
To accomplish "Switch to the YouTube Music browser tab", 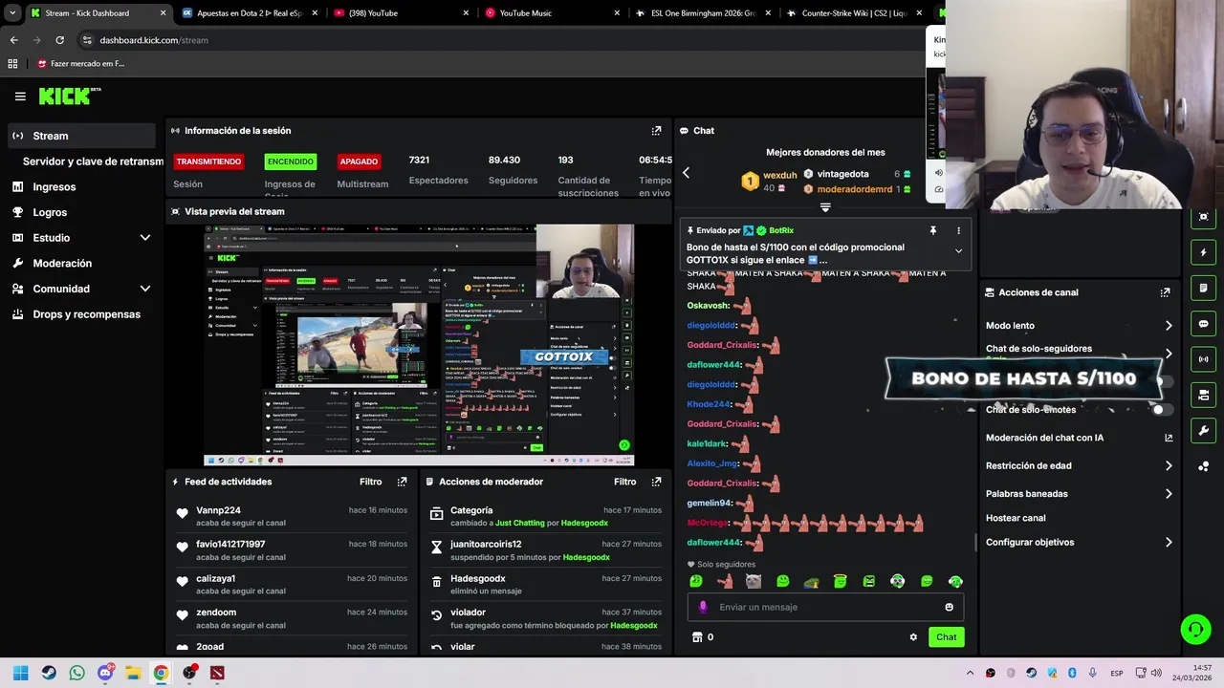I will tap(556, 13).
